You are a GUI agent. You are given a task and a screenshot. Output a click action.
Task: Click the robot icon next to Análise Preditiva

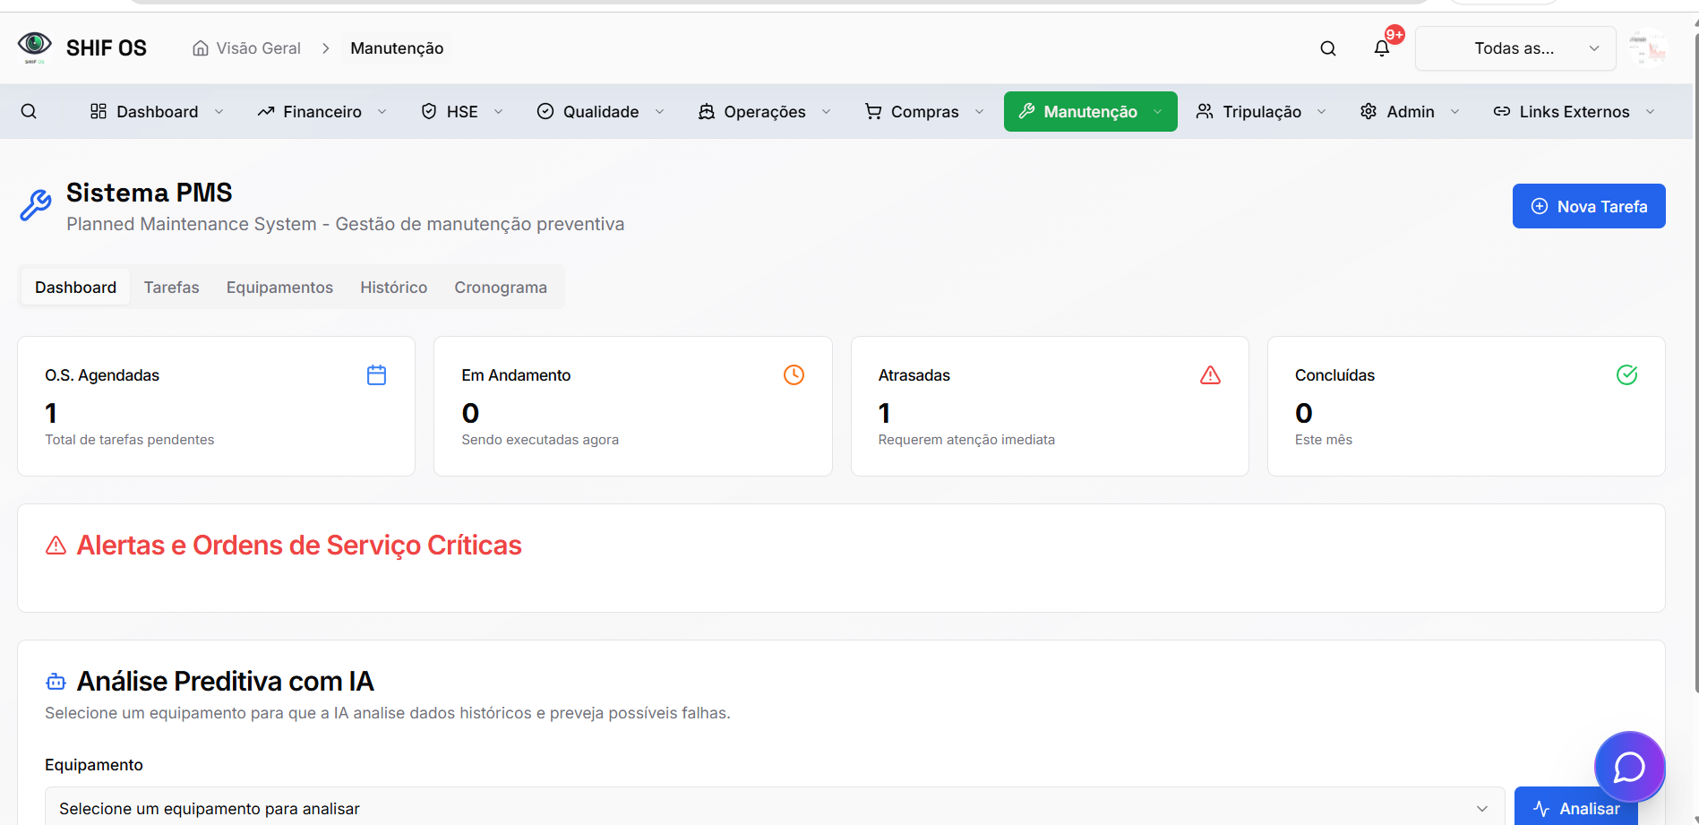pos(55,681)
